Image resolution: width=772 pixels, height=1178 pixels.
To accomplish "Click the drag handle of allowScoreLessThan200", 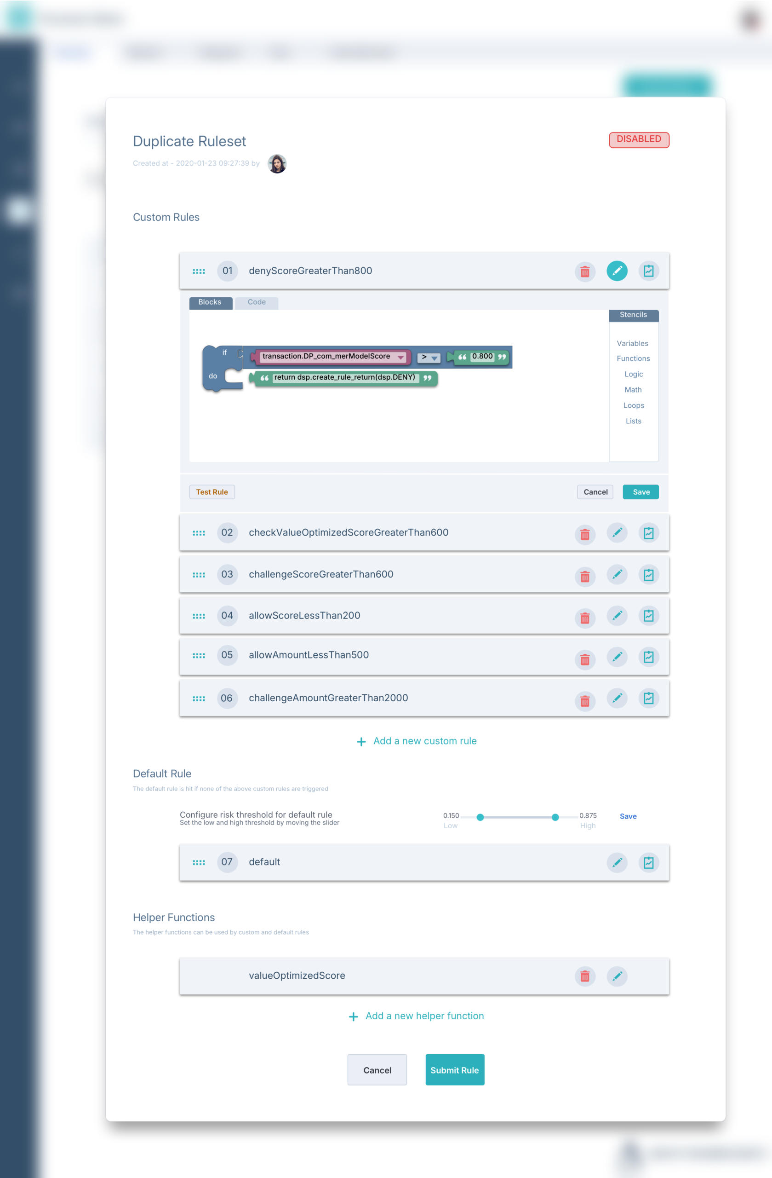I will [x=198, y=616].
